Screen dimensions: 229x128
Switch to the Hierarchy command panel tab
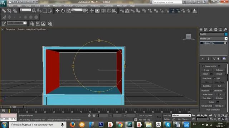(x=211, y=30)
